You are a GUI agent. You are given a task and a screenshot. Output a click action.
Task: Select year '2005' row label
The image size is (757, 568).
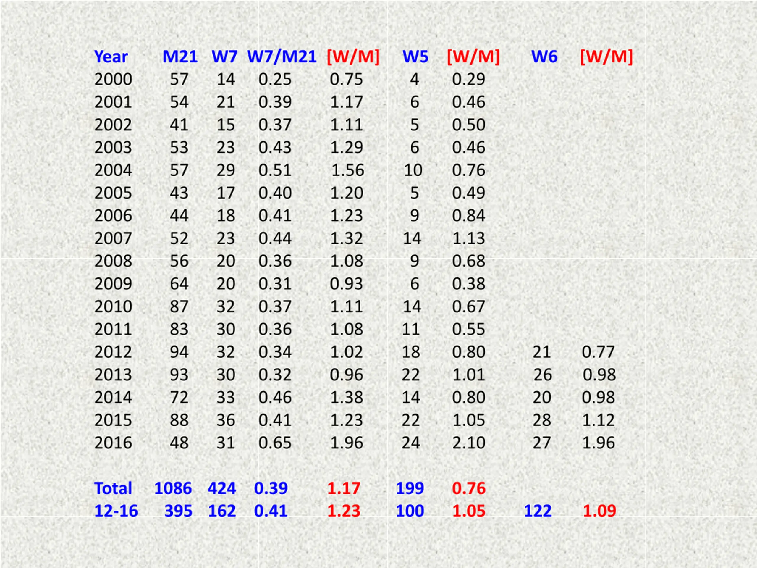click(113, 193)
